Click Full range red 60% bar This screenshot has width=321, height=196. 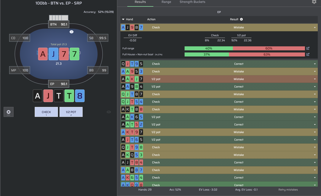[x=269, y=49]
